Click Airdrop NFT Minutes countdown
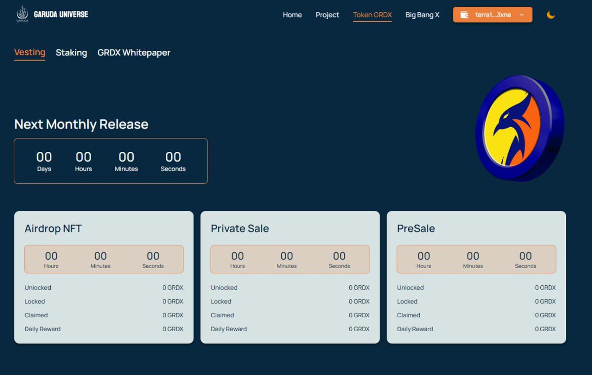Image resolution: width=592 pixels, height=375 pixels. pos(100,256)
